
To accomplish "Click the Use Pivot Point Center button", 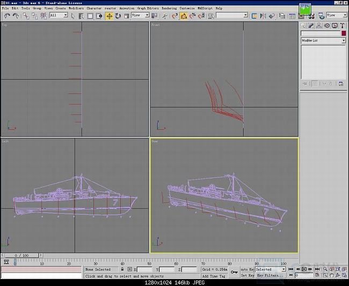I will [x=154, y=16].
